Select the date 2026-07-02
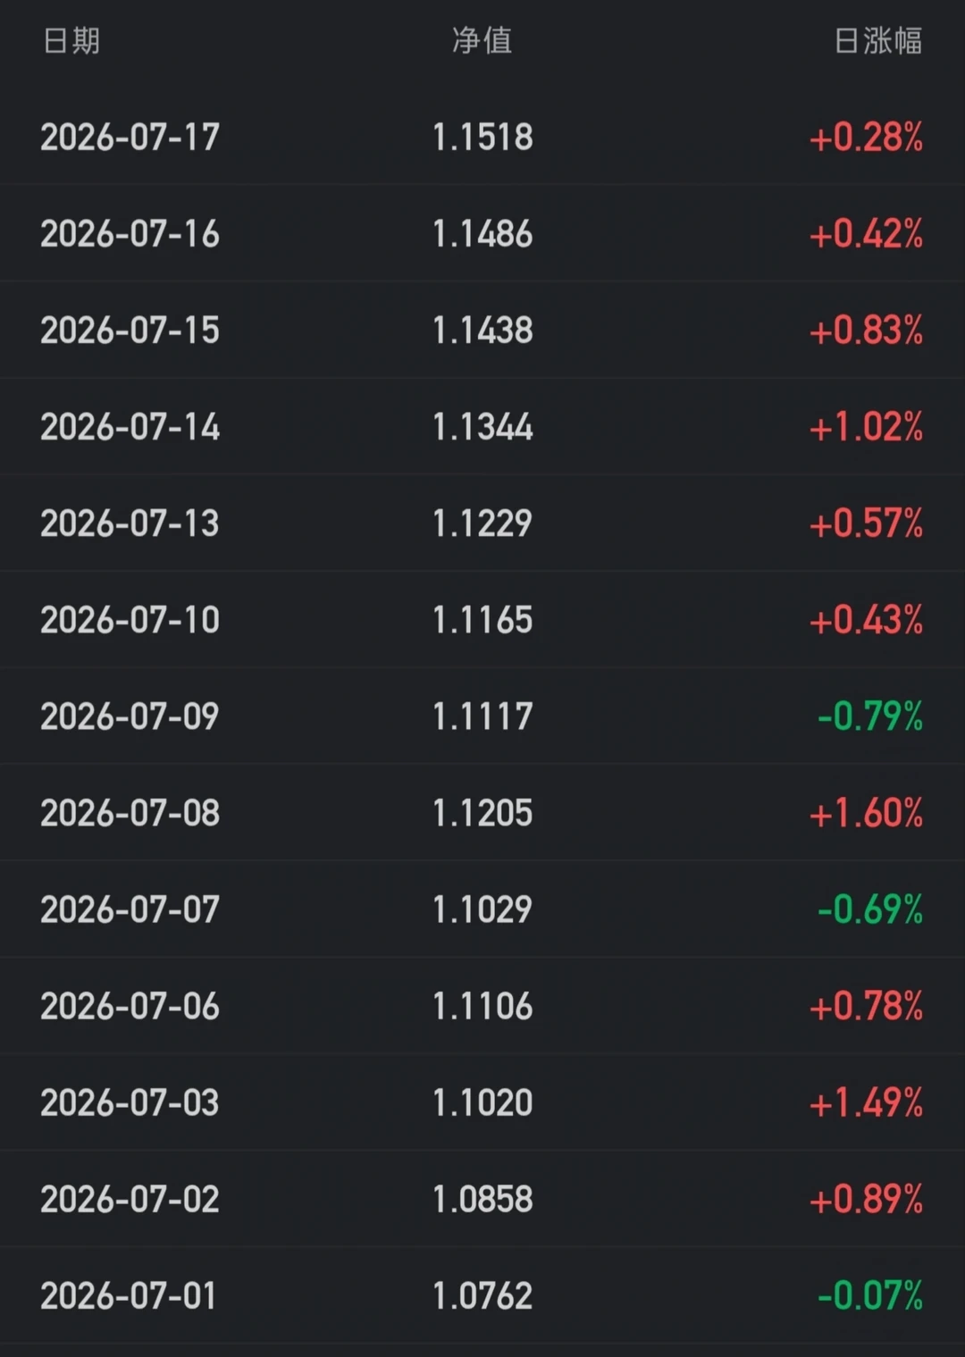 pos(130,1199)
